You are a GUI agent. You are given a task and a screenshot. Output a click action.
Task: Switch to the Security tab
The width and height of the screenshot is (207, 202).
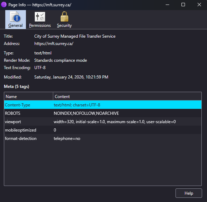[x=64, y=20]
